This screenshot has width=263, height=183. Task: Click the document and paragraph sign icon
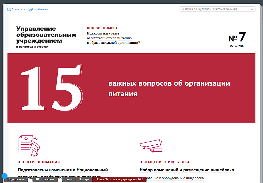pos(29,145)
